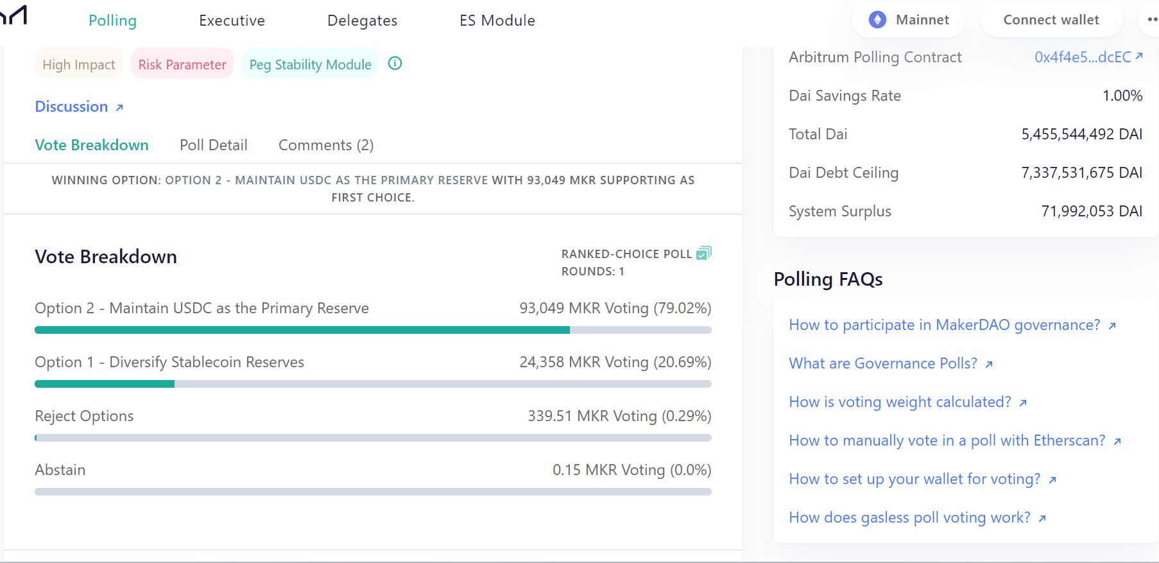1159x563 pixels.
Task: Click the Connect wallet button
Action: pos(1051,20)
